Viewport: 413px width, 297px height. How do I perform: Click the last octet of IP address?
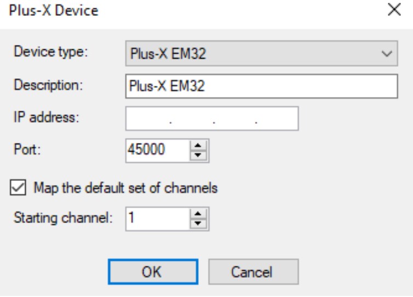tap(277, 118)
